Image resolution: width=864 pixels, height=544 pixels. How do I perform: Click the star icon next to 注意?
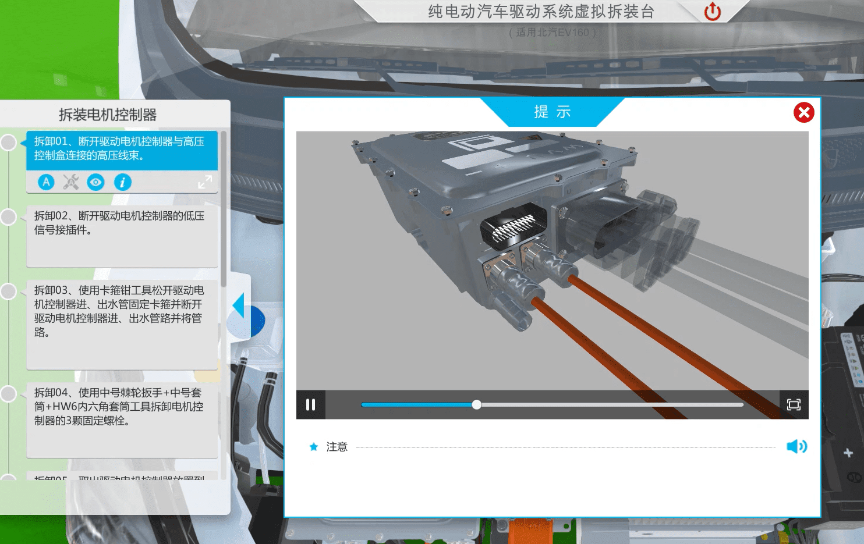(x=314, y=447)
